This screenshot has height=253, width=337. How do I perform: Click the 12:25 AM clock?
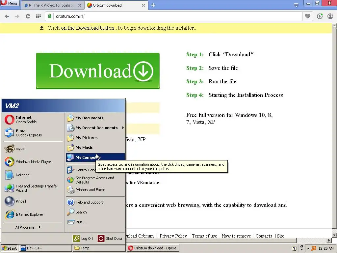pyautogui.click(x=326, y=248)
